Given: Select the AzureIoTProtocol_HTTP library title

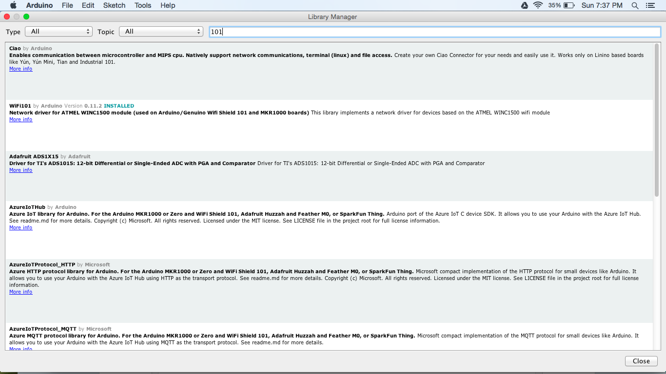Looking at the screenshot, I should click(x=42, y=265).
